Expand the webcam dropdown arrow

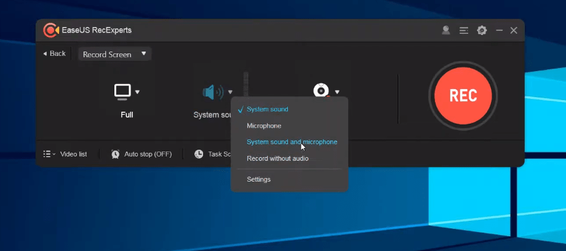(337, 92)
